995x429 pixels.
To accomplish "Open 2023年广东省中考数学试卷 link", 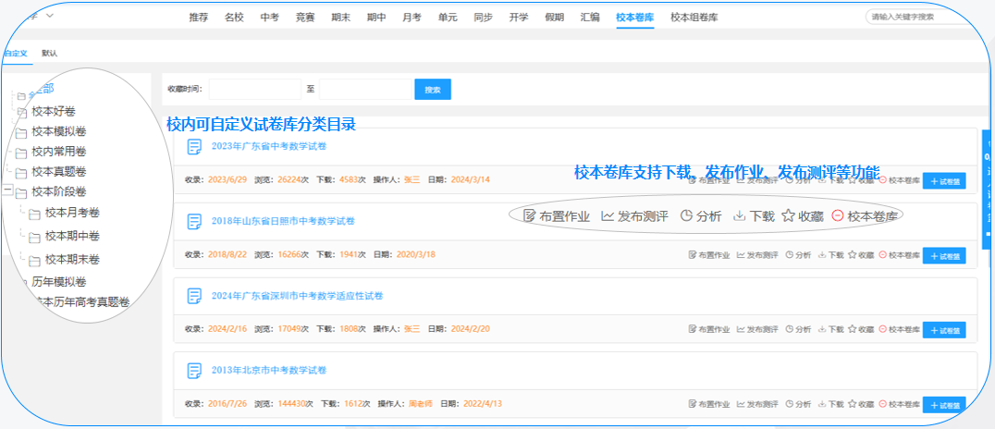I will (x=269, y=147).
